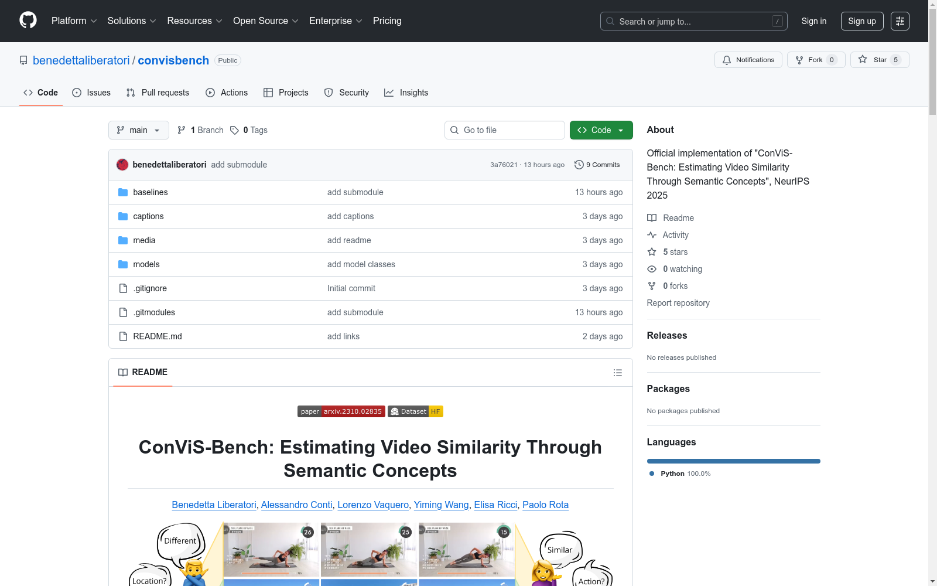Open the models folder icon
The height and width of the screenshot is (586, 937).
[x=123, y=264]
